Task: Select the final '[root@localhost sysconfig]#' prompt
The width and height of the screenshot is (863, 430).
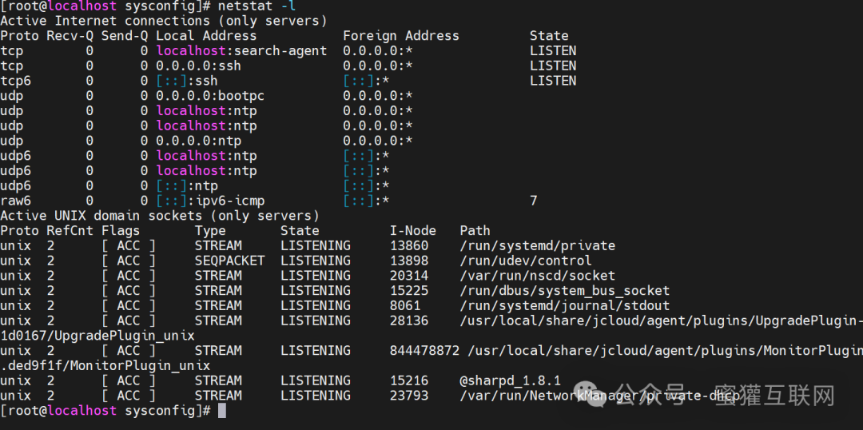Action: (105, 411)
